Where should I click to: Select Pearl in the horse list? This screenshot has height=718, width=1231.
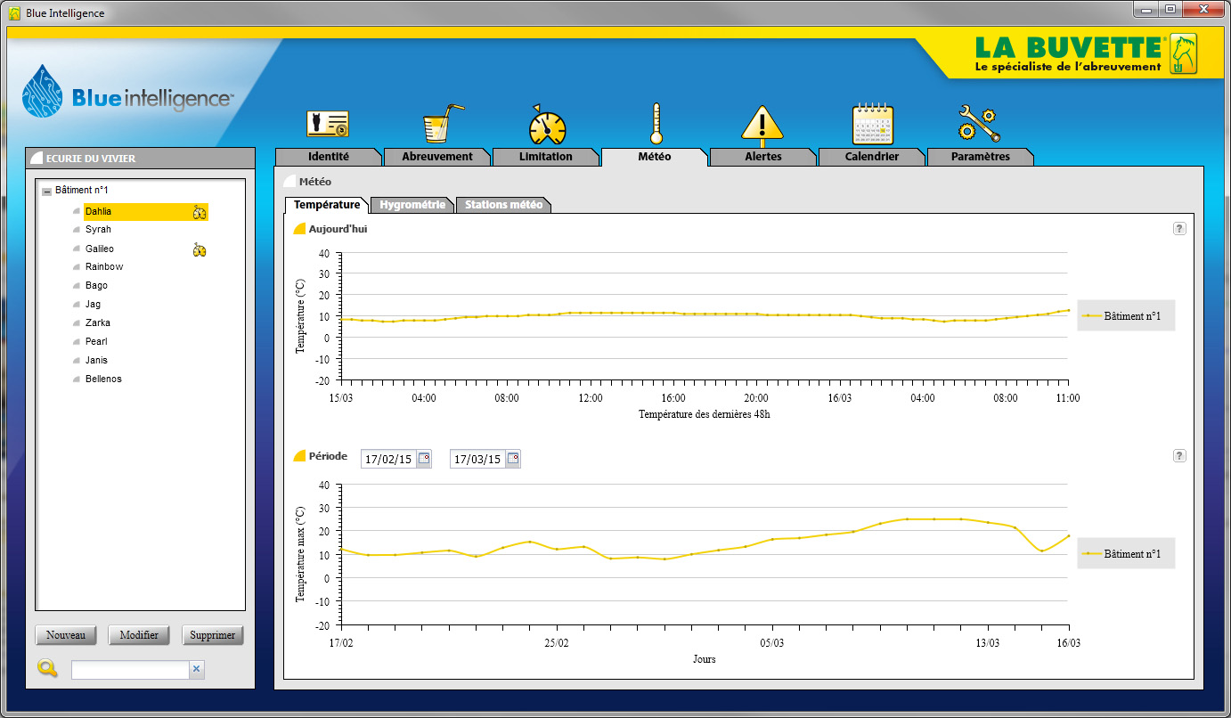coord(96,342)
